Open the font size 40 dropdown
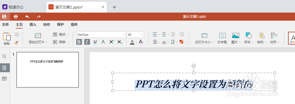Image resolution: width=295 pixels, height=104 pixels. (x=142, y=35)
